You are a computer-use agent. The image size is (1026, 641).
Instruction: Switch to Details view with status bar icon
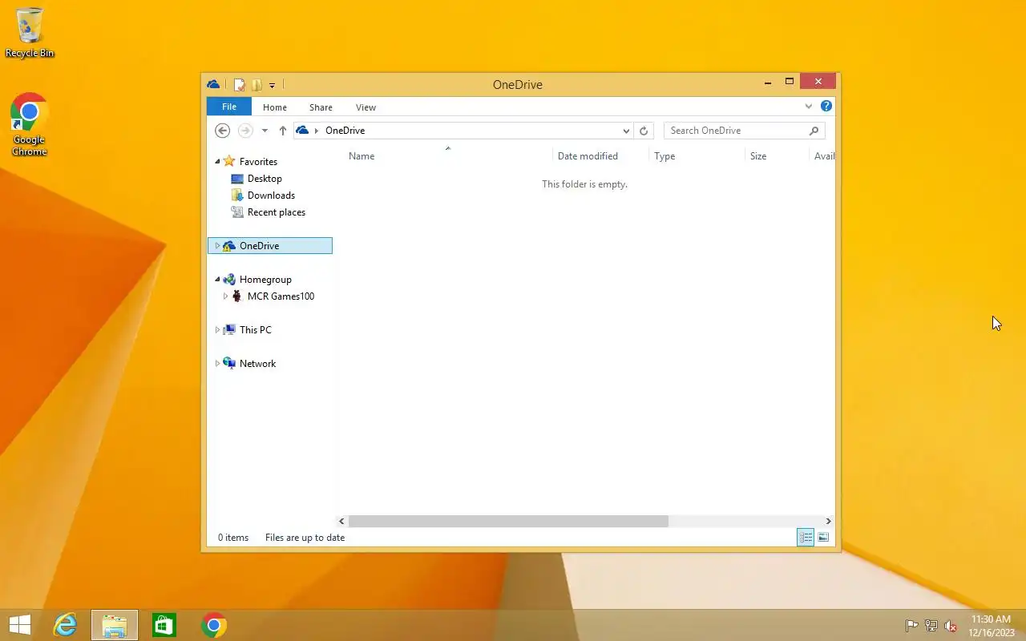806,538
